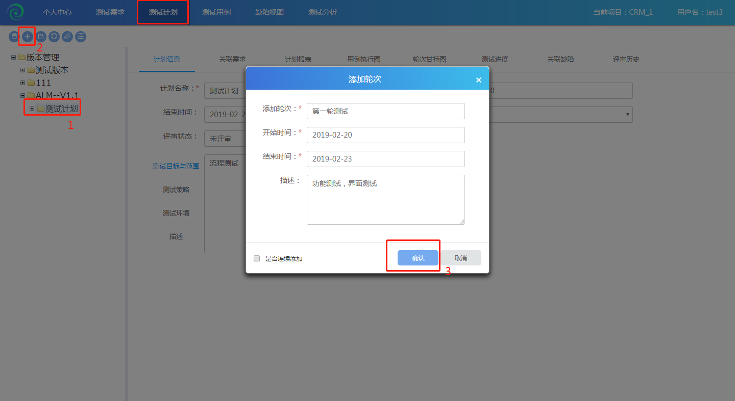Click the refresh arrows icon
Image resolution: width=735 pixels, height=401 pixels.
[54, 36]
